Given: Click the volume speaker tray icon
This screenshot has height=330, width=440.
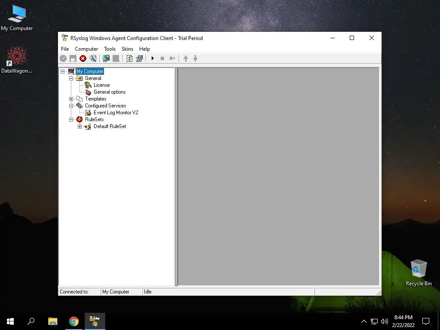Looking at the screenshot, I should click(x=385, y=321).
